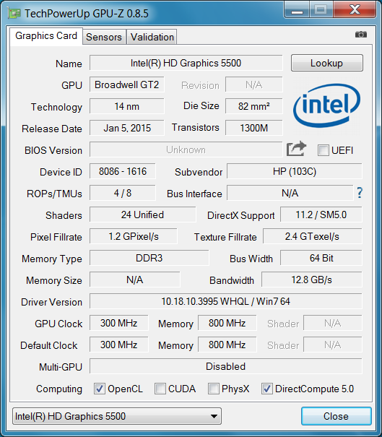This screenshot has height=437, width=382.
Task: Click the BIOS export share icon
Action: tap(296, 149)
